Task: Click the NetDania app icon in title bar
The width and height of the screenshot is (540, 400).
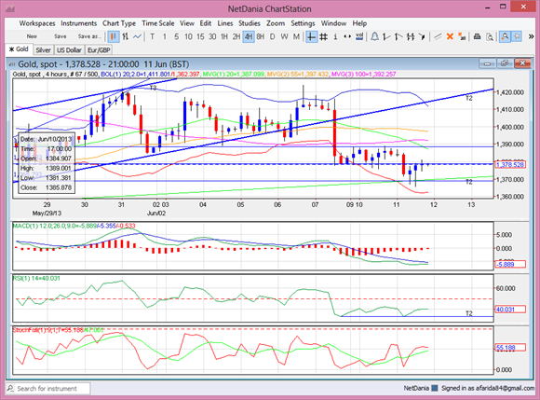Action: pos(10,8)
